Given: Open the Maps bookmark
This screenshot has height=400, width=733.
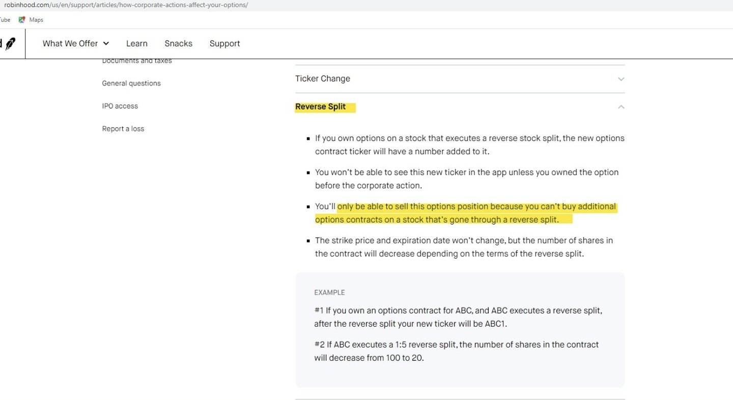Looking at the screenshot, I should pyautogui.click(x=31, y=20).
